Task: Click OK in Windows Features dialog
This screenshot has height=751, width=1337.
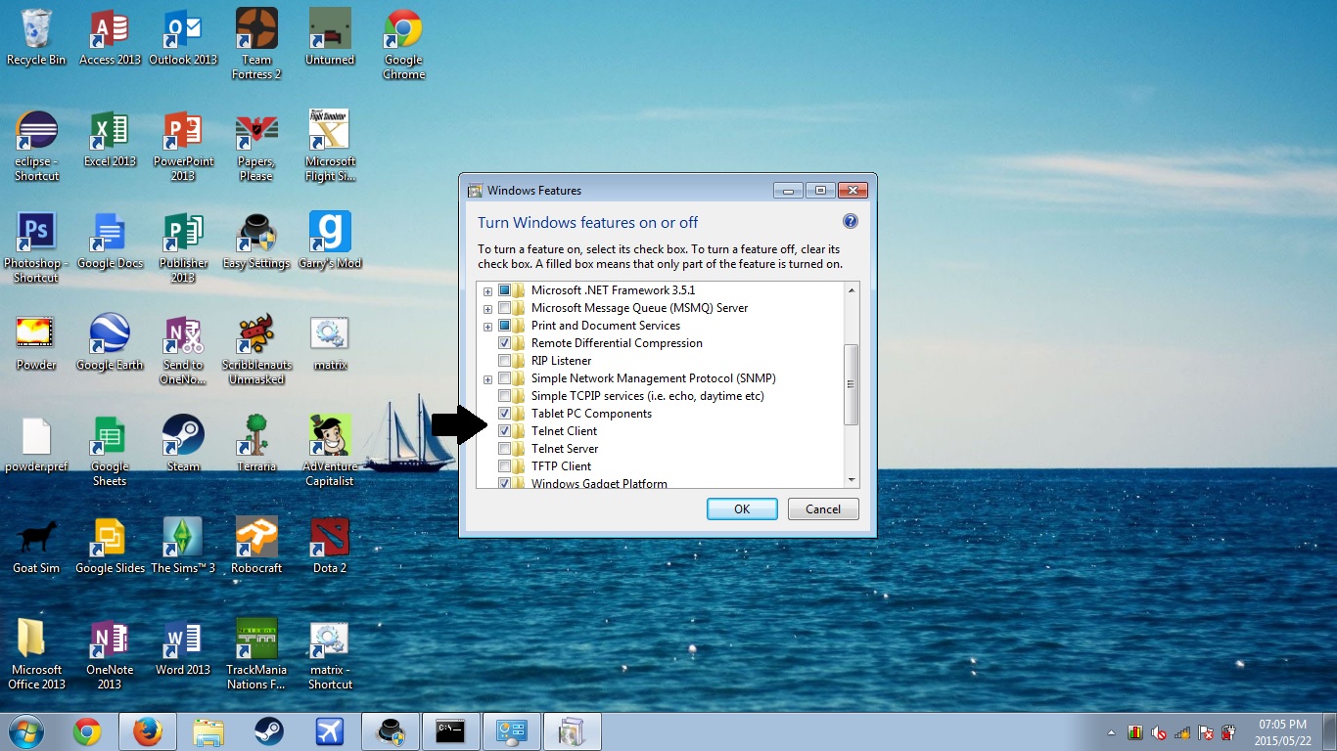Action: tap(742, 508)
